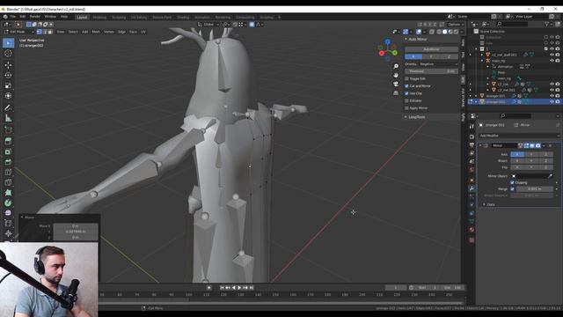563x317 pixels.
Task: Toggle the Clipping checkbox in Mirror modifier
Action: (512, 182)
